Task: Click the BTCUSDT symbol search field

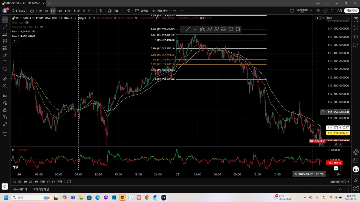Action: pyautogui.click(x=21, y=11)
